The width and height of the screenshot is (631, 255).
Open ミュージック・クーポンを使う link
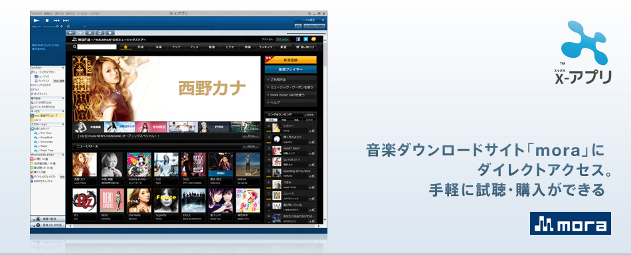291,87
